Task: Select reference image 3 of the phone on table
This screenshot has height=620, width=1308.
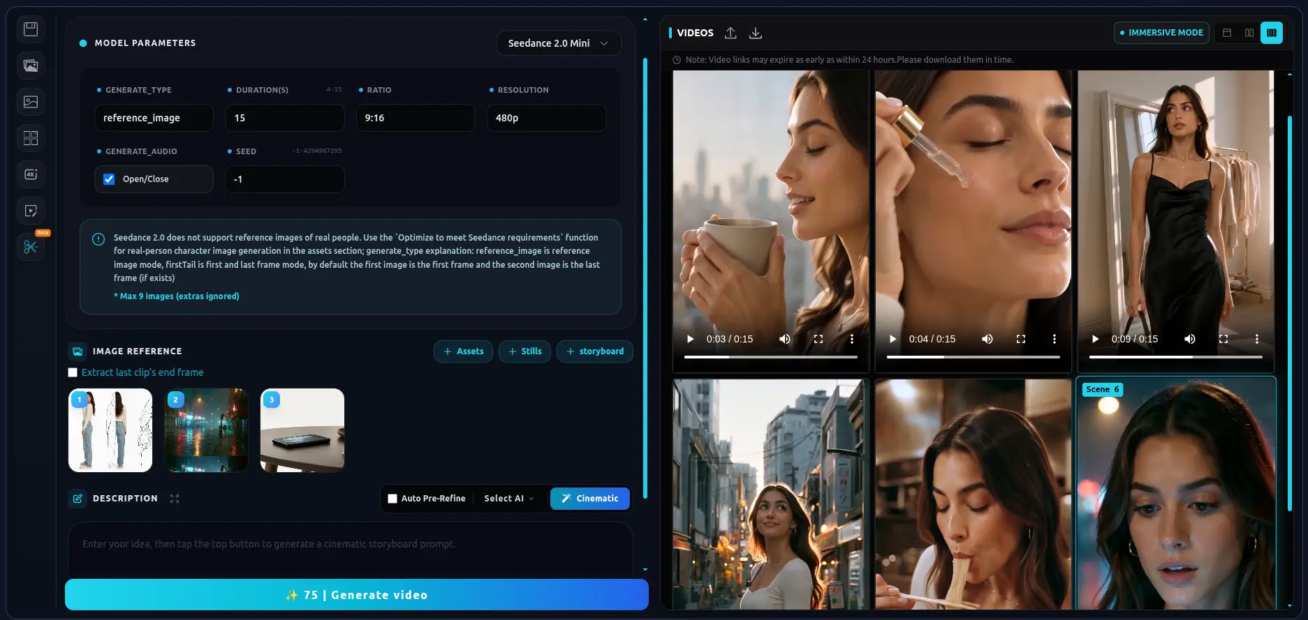Action: (x=302, y=430)
